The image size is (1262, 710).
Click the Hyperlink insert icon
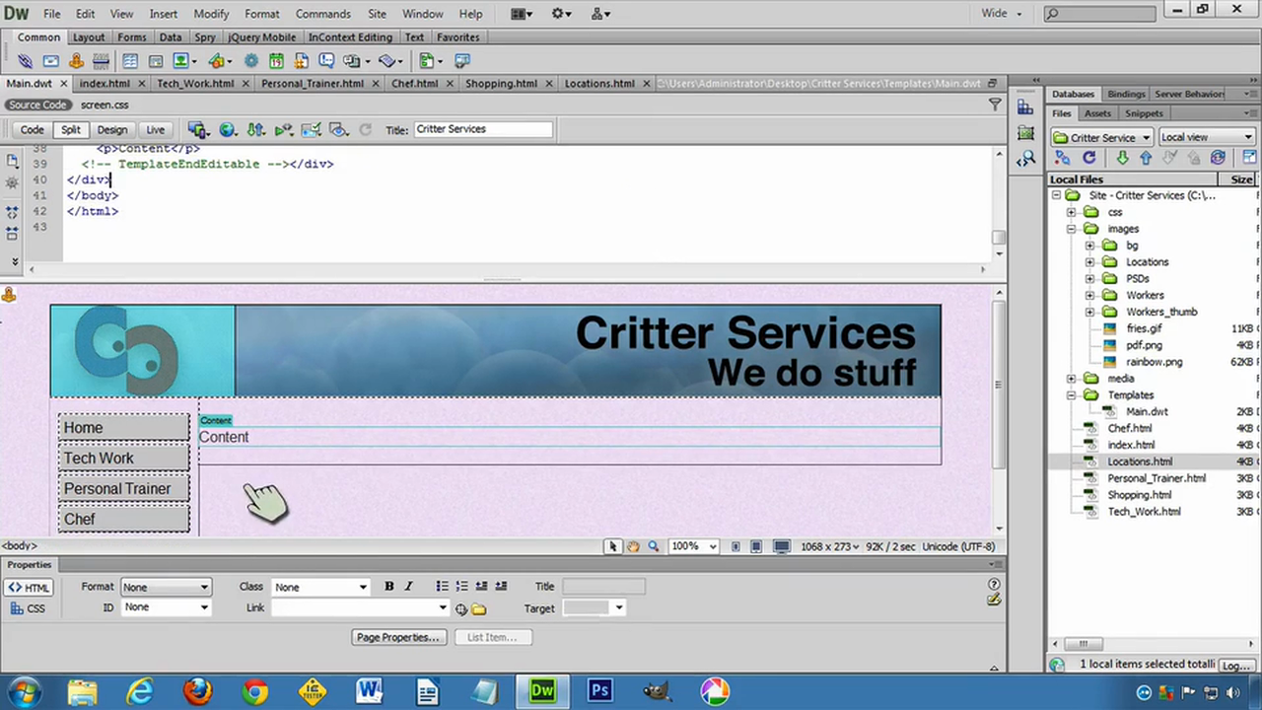pyautogui.click(x=27, y=61)
